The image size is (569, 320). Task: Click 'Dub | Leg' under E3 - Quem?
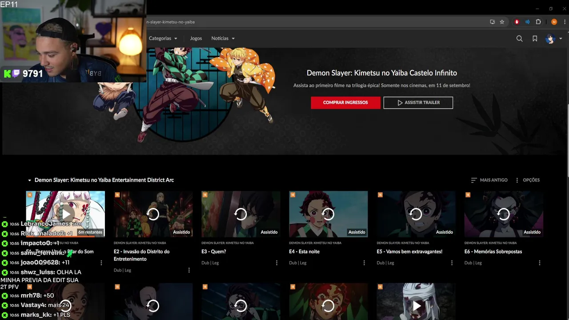click(x=210, y=263)
